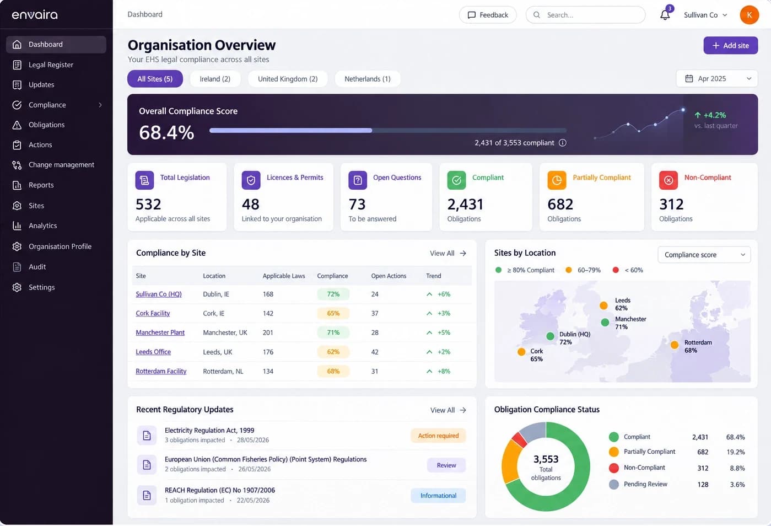Click the Obligations warning triangle icon

point(17,125)
